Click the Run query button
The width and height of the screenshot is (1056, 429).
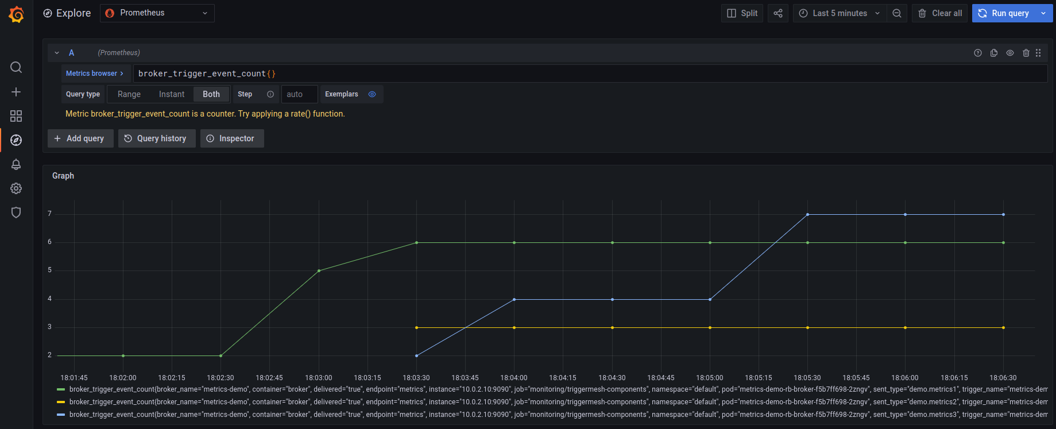tap(1004, 13)
